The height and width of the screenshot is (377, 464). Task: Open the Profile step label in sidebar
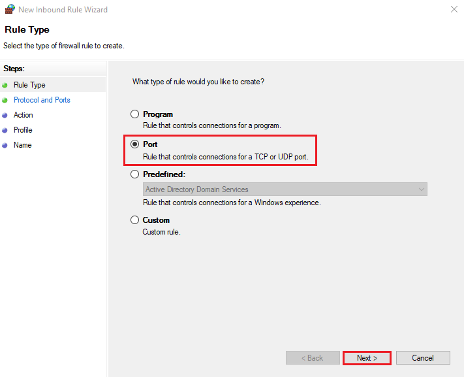click(23, 130)
